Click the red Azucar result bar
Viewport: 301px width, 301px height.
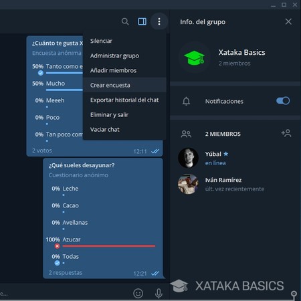click(109, 246)
